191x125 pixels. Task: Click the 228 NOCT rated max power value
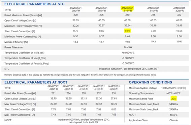pyautogui.click(x=84, y=93)
